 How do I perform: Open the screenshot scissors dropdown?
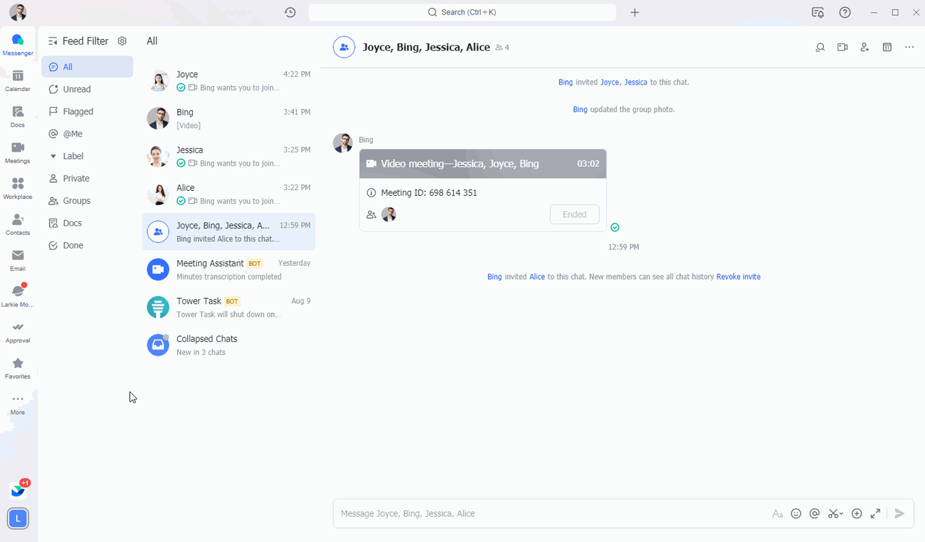835,514
